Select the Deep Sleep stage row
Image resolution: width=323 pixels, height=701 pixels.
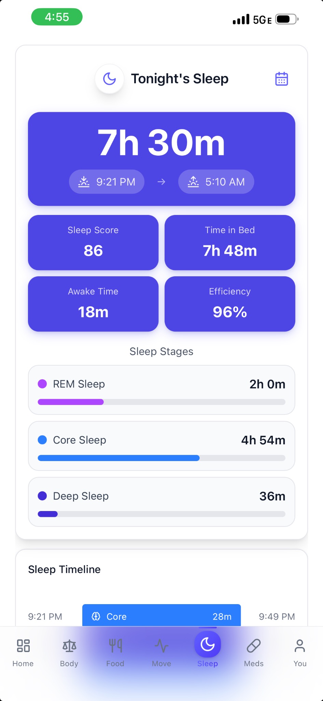[161, 501]
